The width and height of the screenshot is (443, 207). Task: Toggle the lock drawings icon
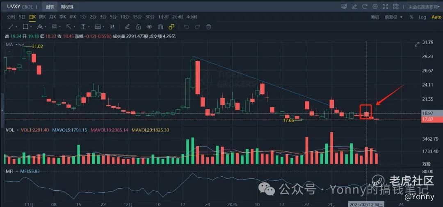pos(138,27)
